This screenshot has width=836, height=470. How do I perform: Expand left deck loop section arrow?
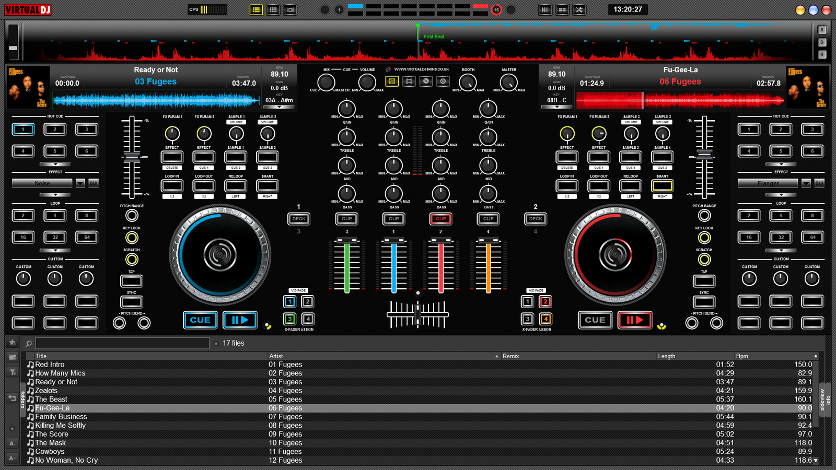(x=55, y=251)
